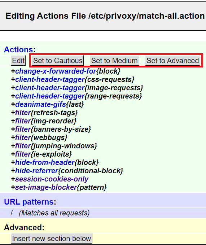Image resolution: width=206 pixels, height=245 pixels.
Task: Open client-header-tagger link for css-requests
Action: [x=50, y=79]
